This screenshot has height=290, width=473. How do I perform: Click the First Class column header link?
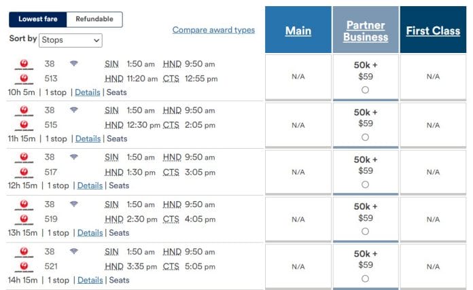(433, 31)
